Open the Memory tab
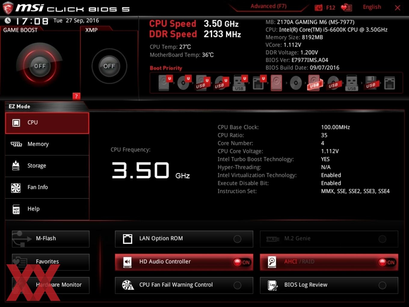This screenshot has width=409, height=307. [x=47, y=144]
